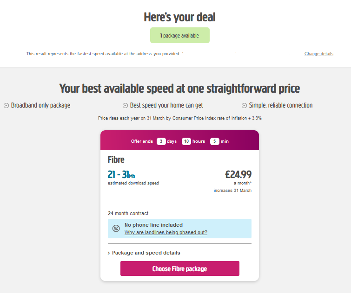This screenshot has height=293, width=351.
Task: Click the days countdown box
Action: click(x=161, y=141)
